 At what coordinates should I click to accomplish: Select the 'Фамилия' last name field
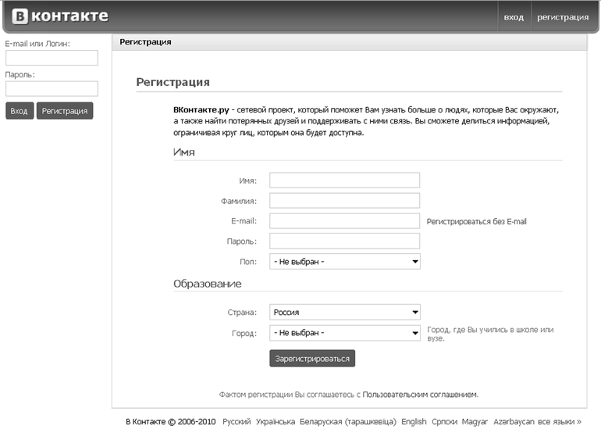[x=344, y=201]
